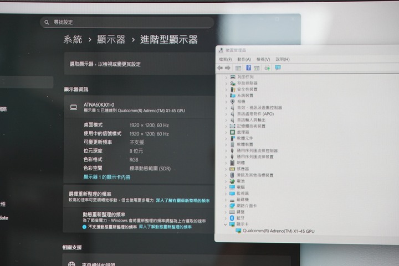Expand the 系統裝置 node
Image resolution: width=399 pixels, height=266 pixels.
tap(226, 96)
